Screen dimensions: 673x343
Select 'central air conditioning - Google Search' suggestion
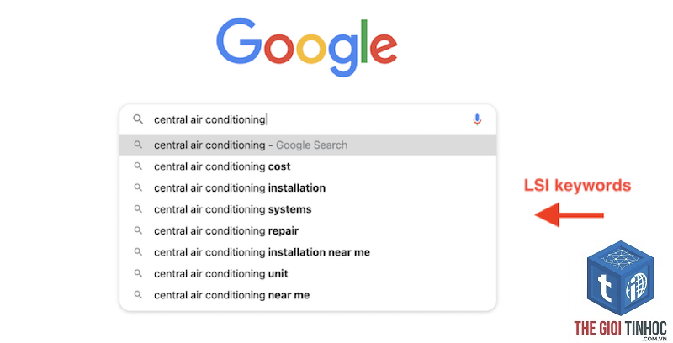point(308,145)
